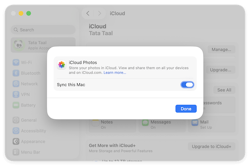Click the See All button
This screenshot has width=250, height=166.
click(x=224, y=90)
